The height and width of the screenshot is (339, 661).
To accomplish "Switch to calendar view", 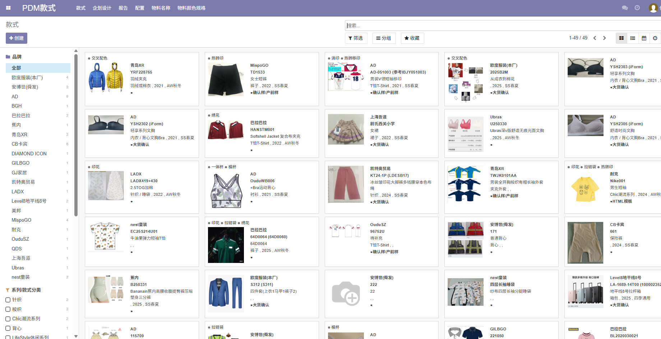I will pos(644,38).
